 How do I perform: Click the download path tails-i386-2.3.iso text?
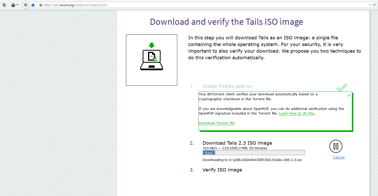pyautogui.click(x=252, y=160)
